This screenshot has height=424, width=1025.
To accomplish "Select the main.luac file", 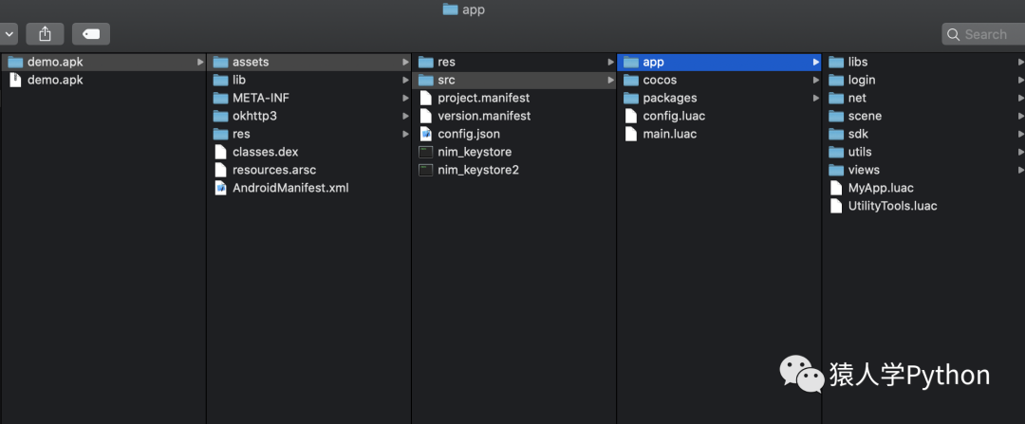I will click(x=719, y=134).
